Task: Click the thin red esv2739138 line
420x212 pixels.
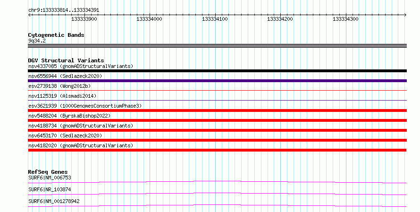Action: click(x=217, y=91)
